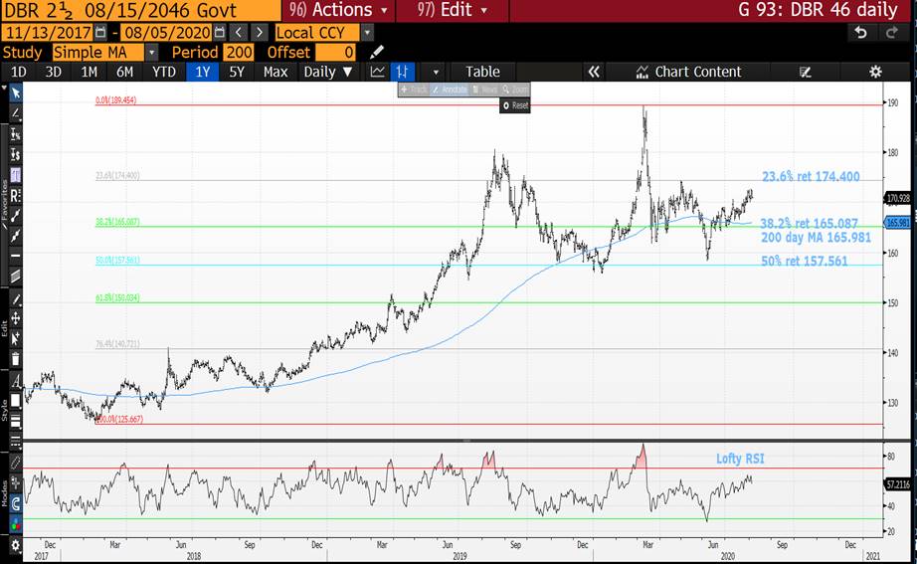This screenshot has width=917, height=564.
Task: Collapse the Favorites toolbar triangle
Action: pyautogui.click(x=4, y=89)
